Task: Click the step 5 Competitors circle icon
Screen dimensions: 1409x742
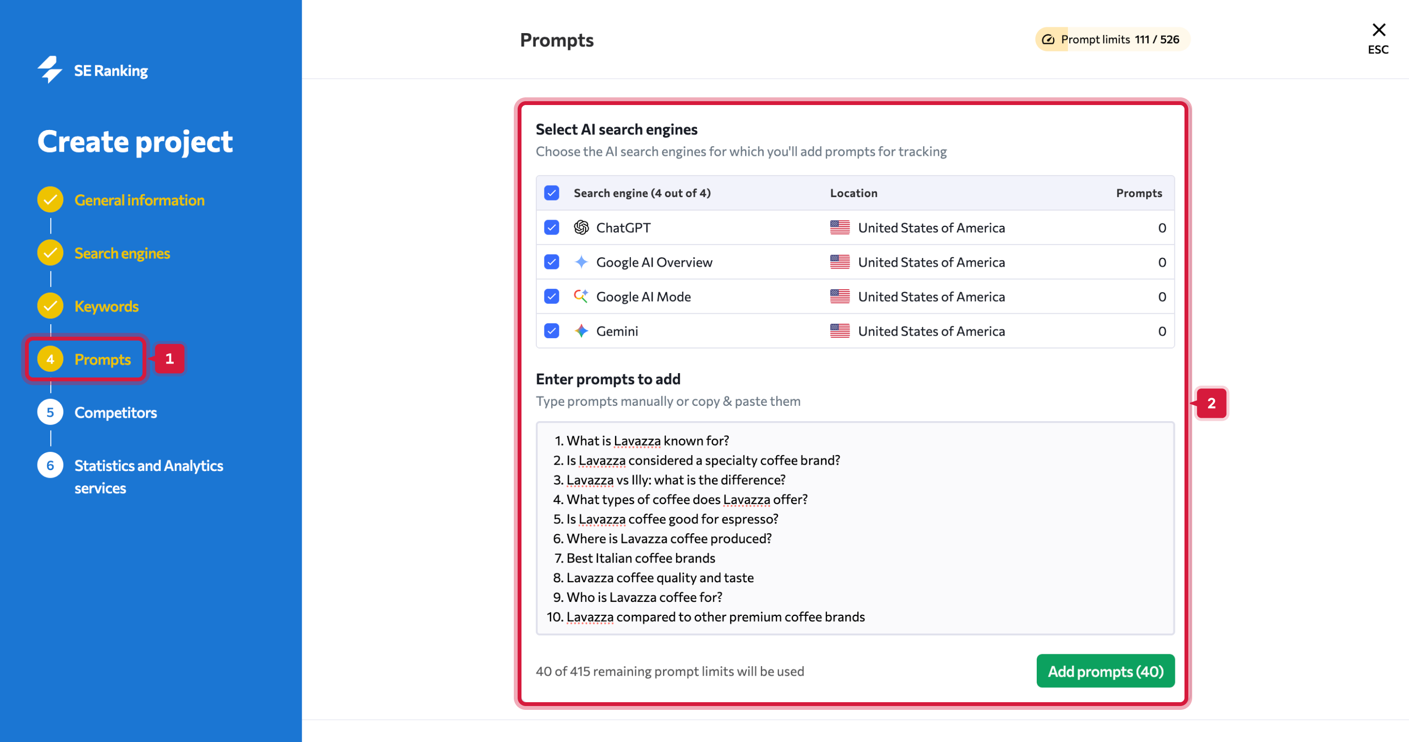Action: (50, 412)
